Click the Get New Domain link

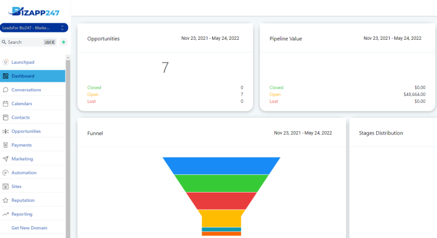pyautogui.click(x=29, y=228)
